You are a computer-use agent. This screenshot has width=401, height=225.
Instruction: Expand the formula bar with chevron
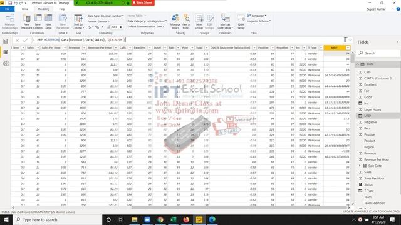[350, 40]
